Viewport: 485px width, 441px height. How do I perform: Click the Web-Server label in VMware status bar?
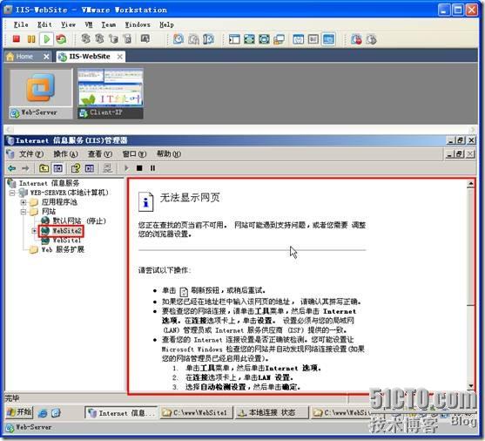(33, 427)
